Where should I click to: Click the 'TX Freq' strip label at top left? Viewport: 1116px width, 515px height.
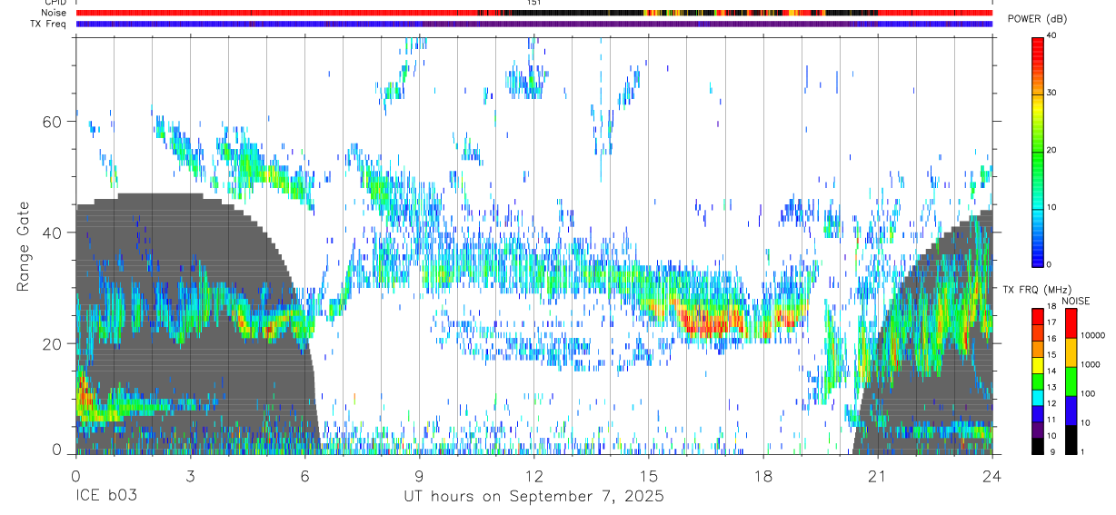(48, 24)
